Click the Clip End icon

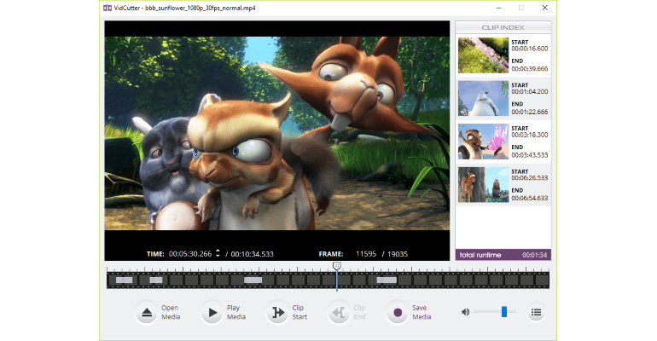point(338,313)
